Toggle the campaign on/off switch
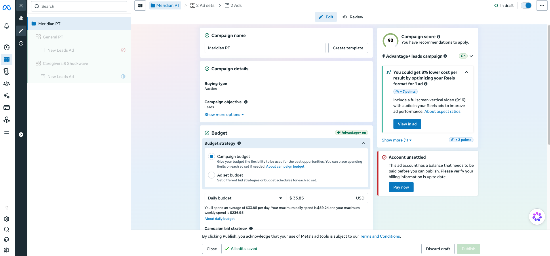This screenshot has width=550, height=256. point(526,5)
